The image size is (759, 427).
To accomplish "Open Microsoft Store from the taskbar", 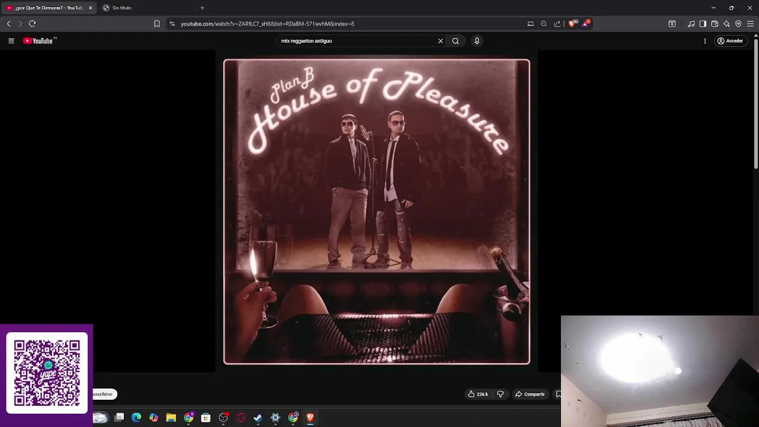I will click(206, 418).
